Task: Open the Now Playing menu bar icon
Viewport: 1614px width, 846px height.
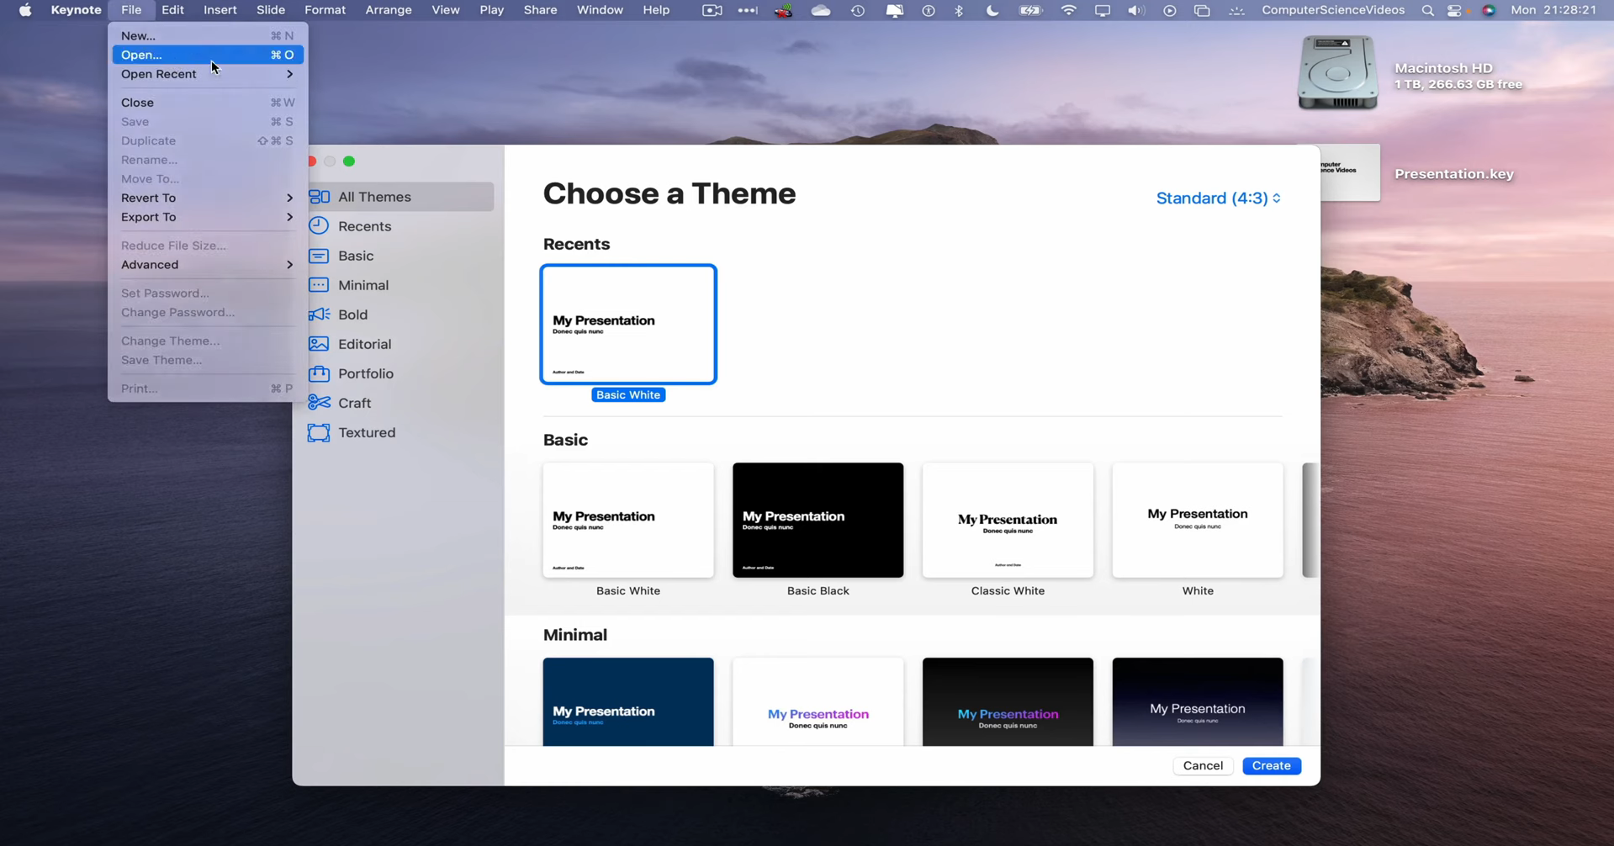Action: tap(1169, 10)
